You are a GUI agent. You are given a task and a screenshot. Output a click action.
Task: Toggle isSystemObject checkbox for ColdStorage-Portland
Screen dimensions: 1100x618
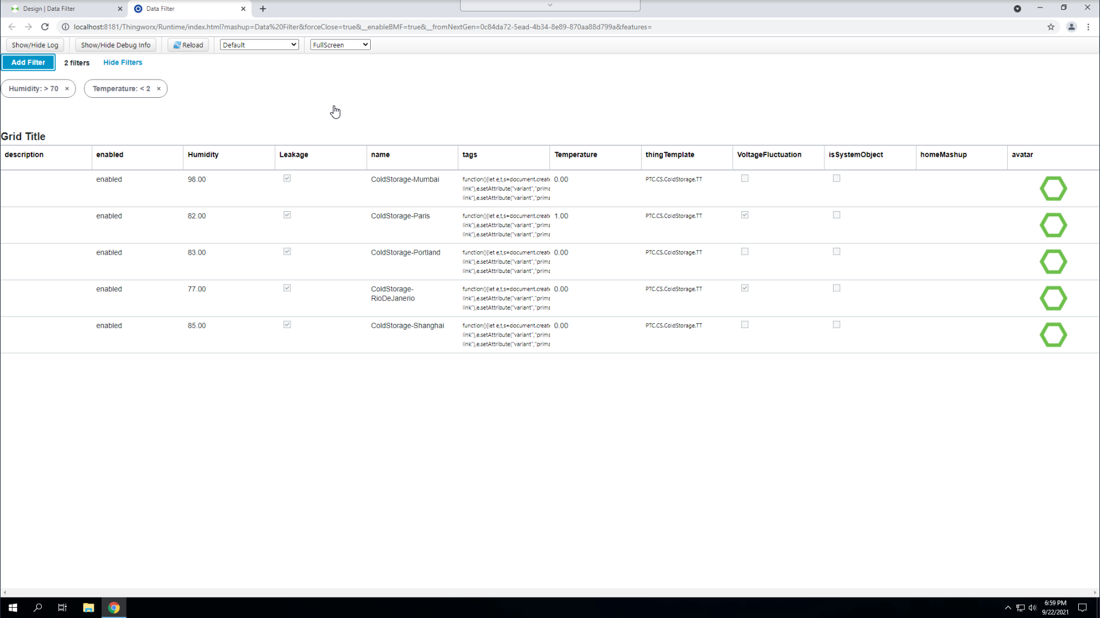click(836, 252)
